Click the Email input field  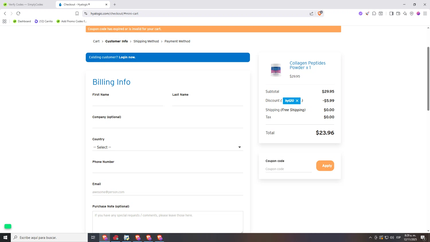[168, 192]
